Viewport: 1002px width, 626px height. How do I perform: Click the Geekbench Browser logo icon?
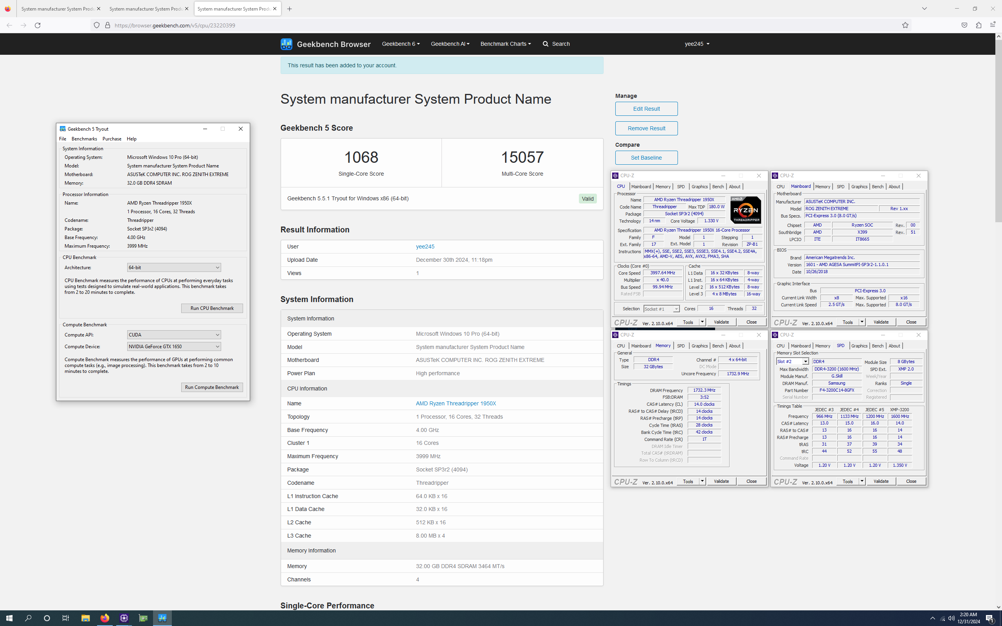(x=286, y=44)
